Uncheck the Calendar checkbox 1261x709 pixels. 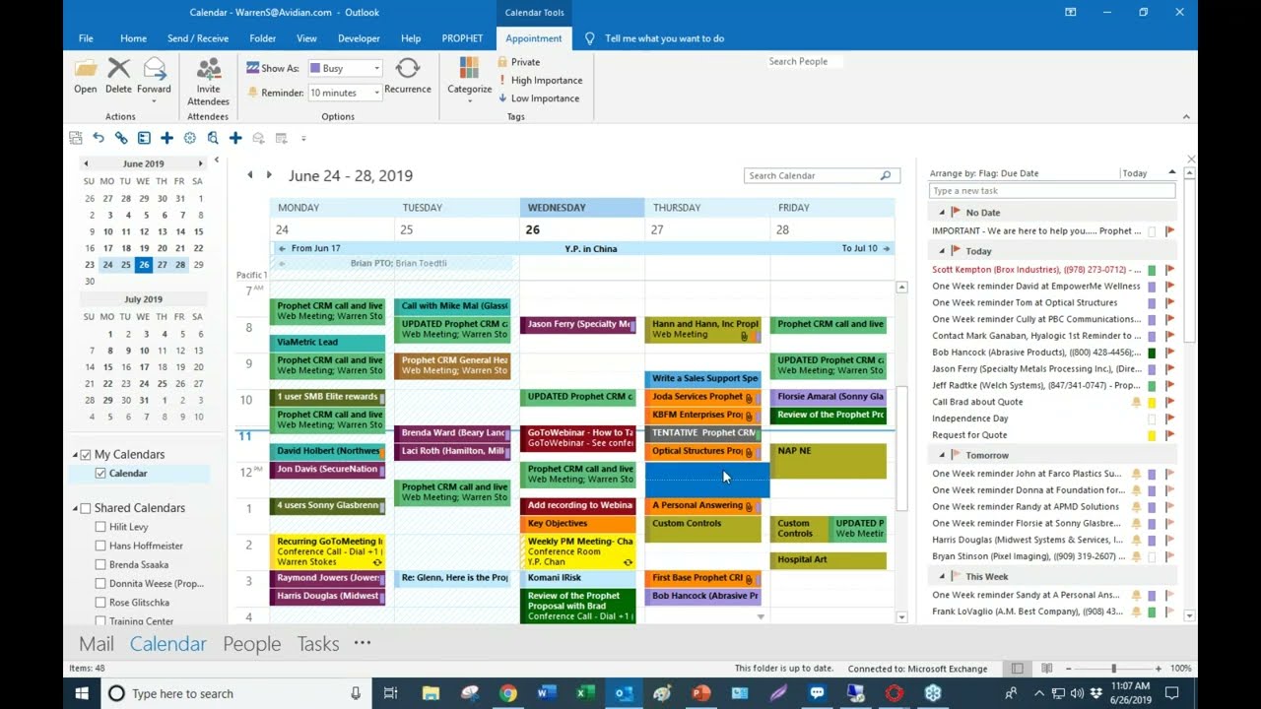click(x=100, y=474)
